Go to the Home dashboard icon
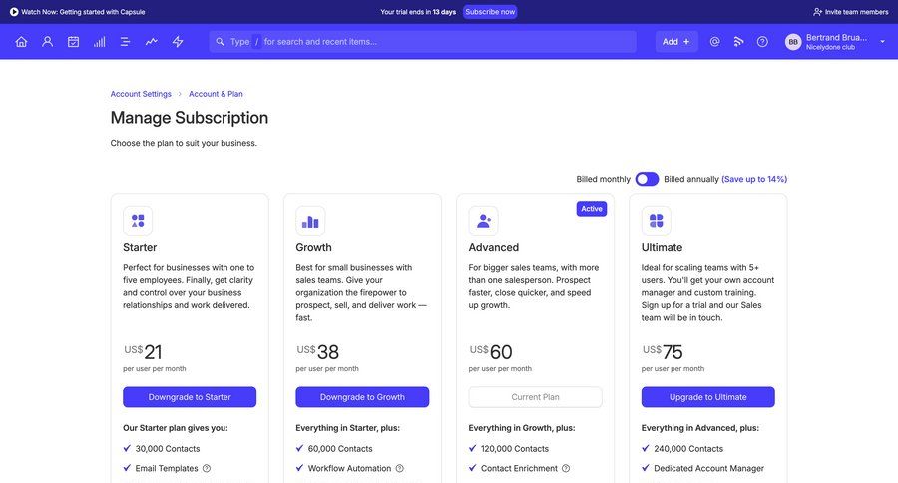 point(21,42)
